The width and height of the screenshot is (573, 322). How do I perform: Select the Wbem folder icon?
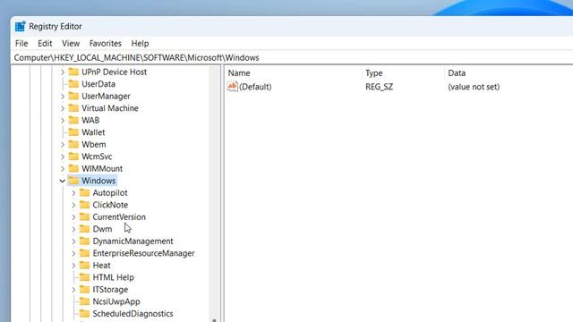[73, 144]
